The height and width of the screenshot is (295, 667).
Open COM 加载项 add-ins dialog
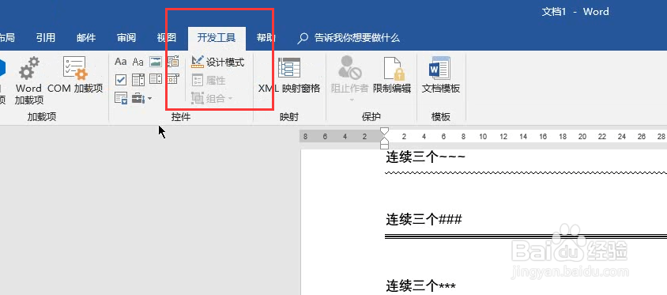75,75
